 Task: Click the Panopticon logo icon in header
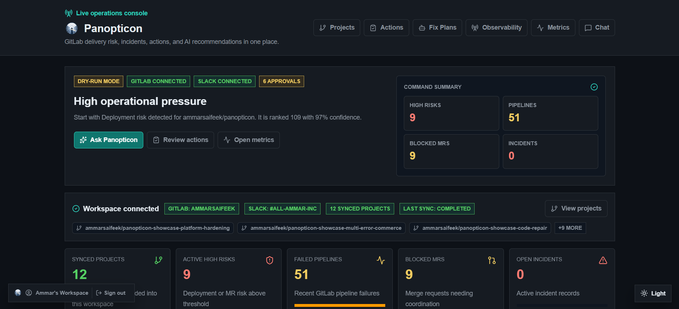(72, 28)
